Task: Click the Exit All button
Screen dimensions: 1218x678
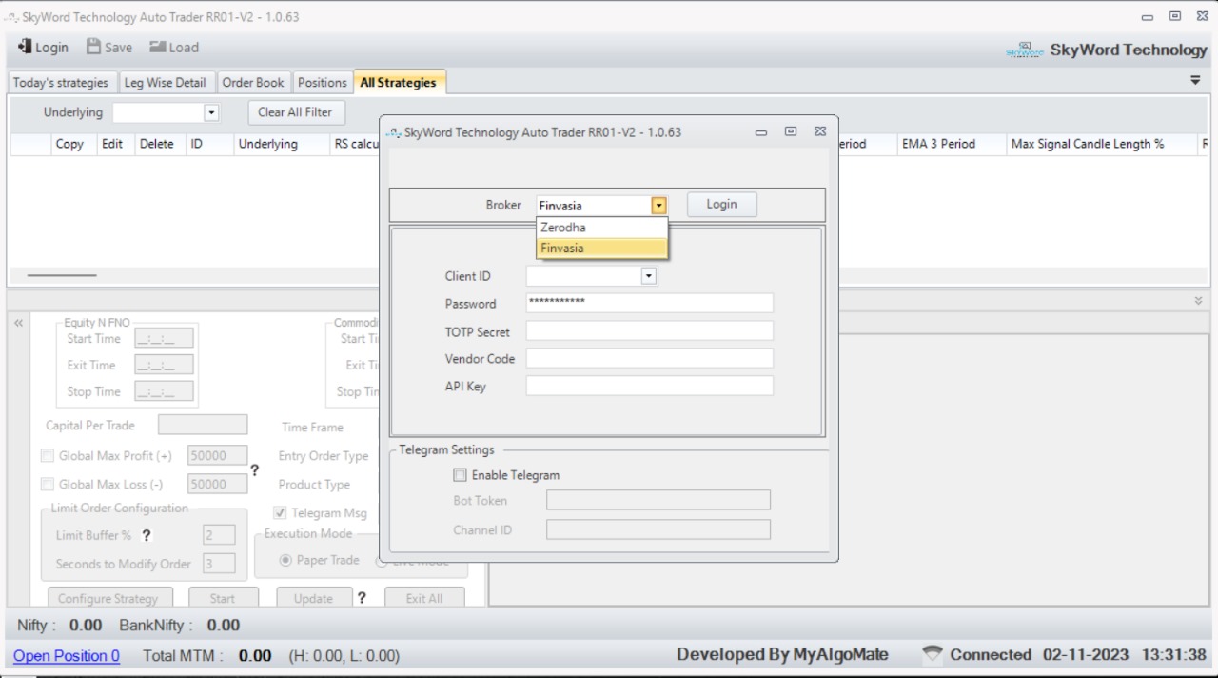Action: pos(424,598)
